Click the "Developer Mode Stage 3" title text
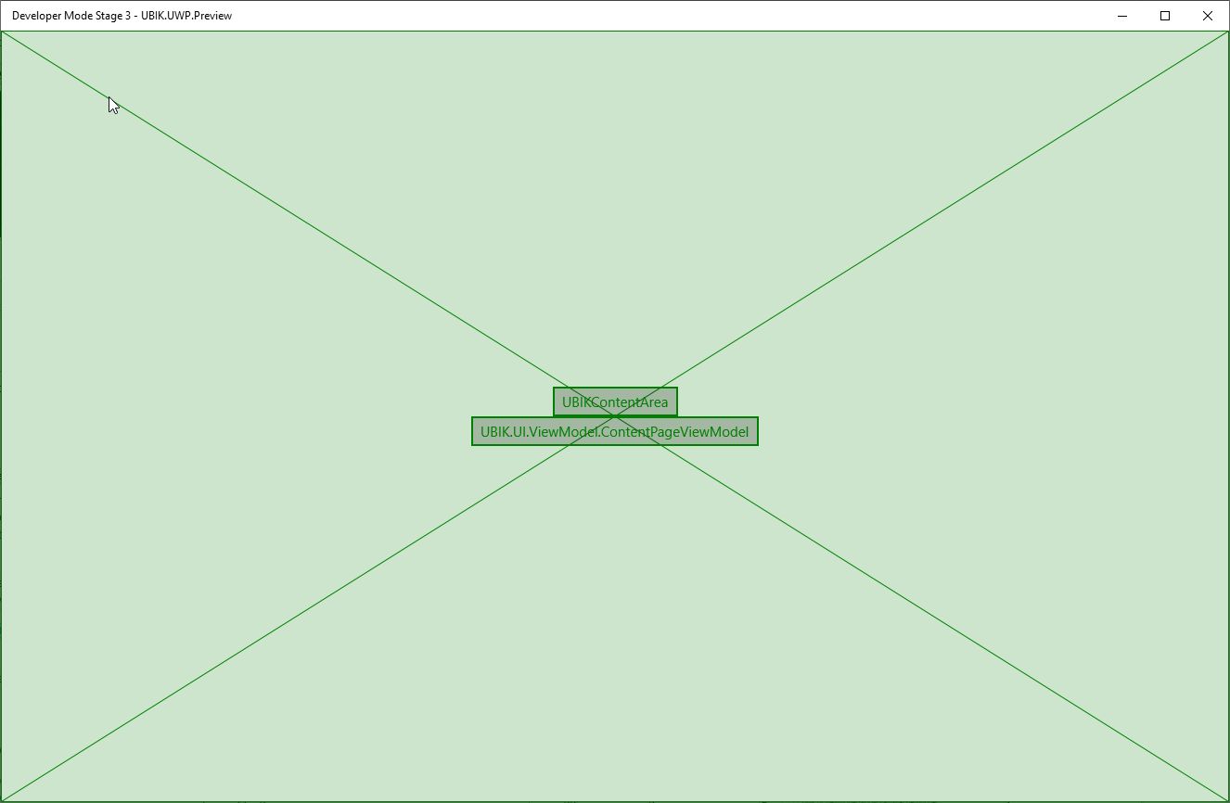The height and width of the screenshot is (803, 1230). coord(71,16)
